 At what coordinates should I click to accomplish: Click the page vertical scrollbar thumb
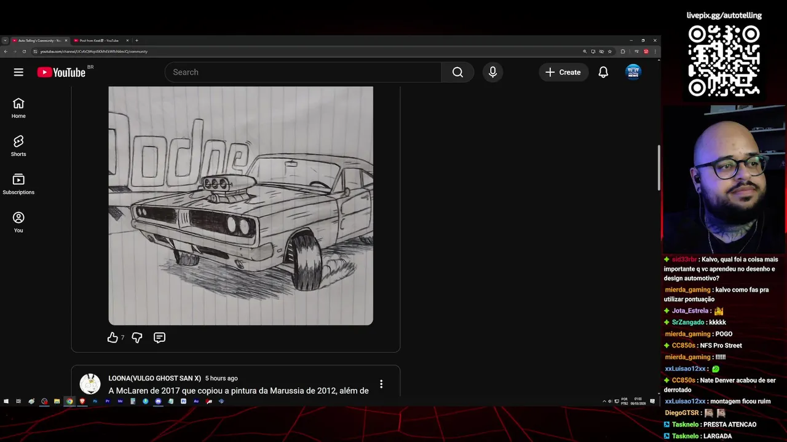[x=658, y=168]
